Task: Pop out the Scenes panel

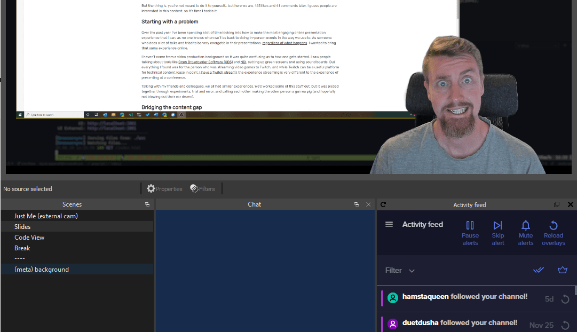Action: (147, 204)
